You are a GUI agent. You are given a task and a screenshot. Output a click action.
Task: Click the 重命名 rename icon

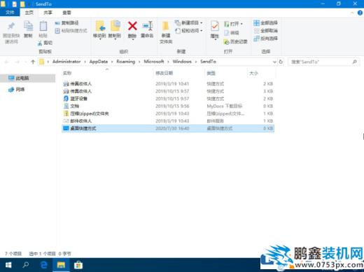147,26
